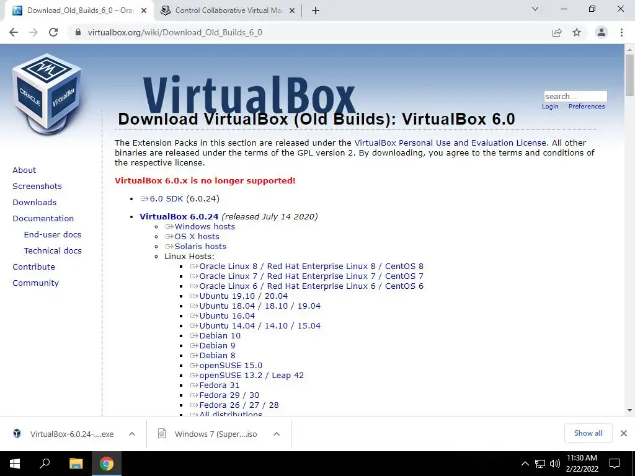Click the Chrome taskbar icon
The height and width of the screenshot is (476, 635).
click(x=107, y=464)
